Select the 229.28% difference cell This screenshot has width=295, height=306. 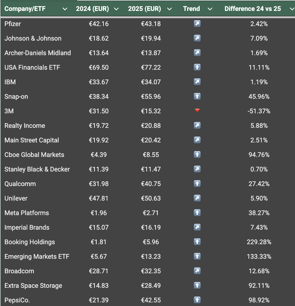click(x=259, y=242)
